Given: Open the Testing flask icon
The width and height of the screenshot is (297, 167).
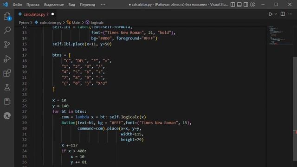Looking at the screenshot, I should pyautogui.click(x=7, y=87).
